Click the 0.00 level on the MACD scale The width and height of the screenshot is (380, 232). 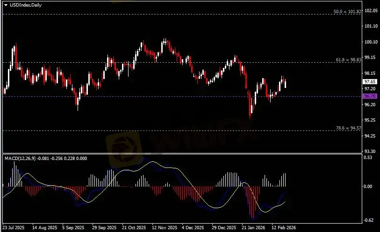click(368, 186)
